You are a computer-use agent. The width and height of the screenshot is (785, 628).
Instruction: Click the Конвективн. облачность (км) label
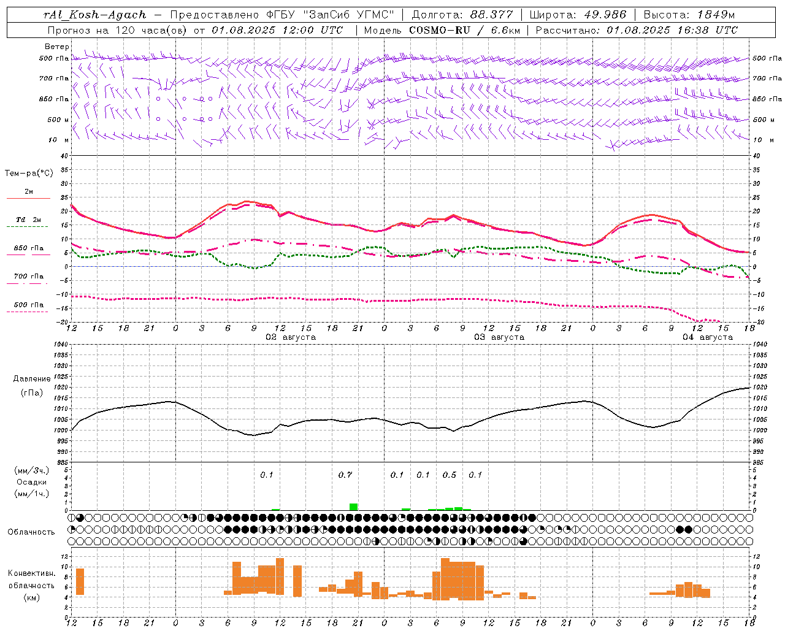click(31, 585)
